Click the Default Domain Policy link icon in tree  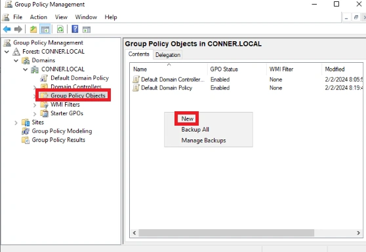click(44, 79)
